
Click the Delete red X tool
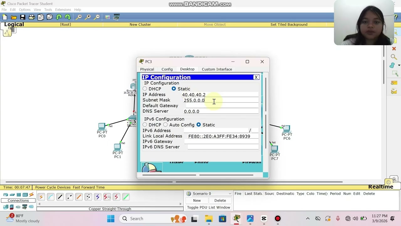click(x=394, y=49)
